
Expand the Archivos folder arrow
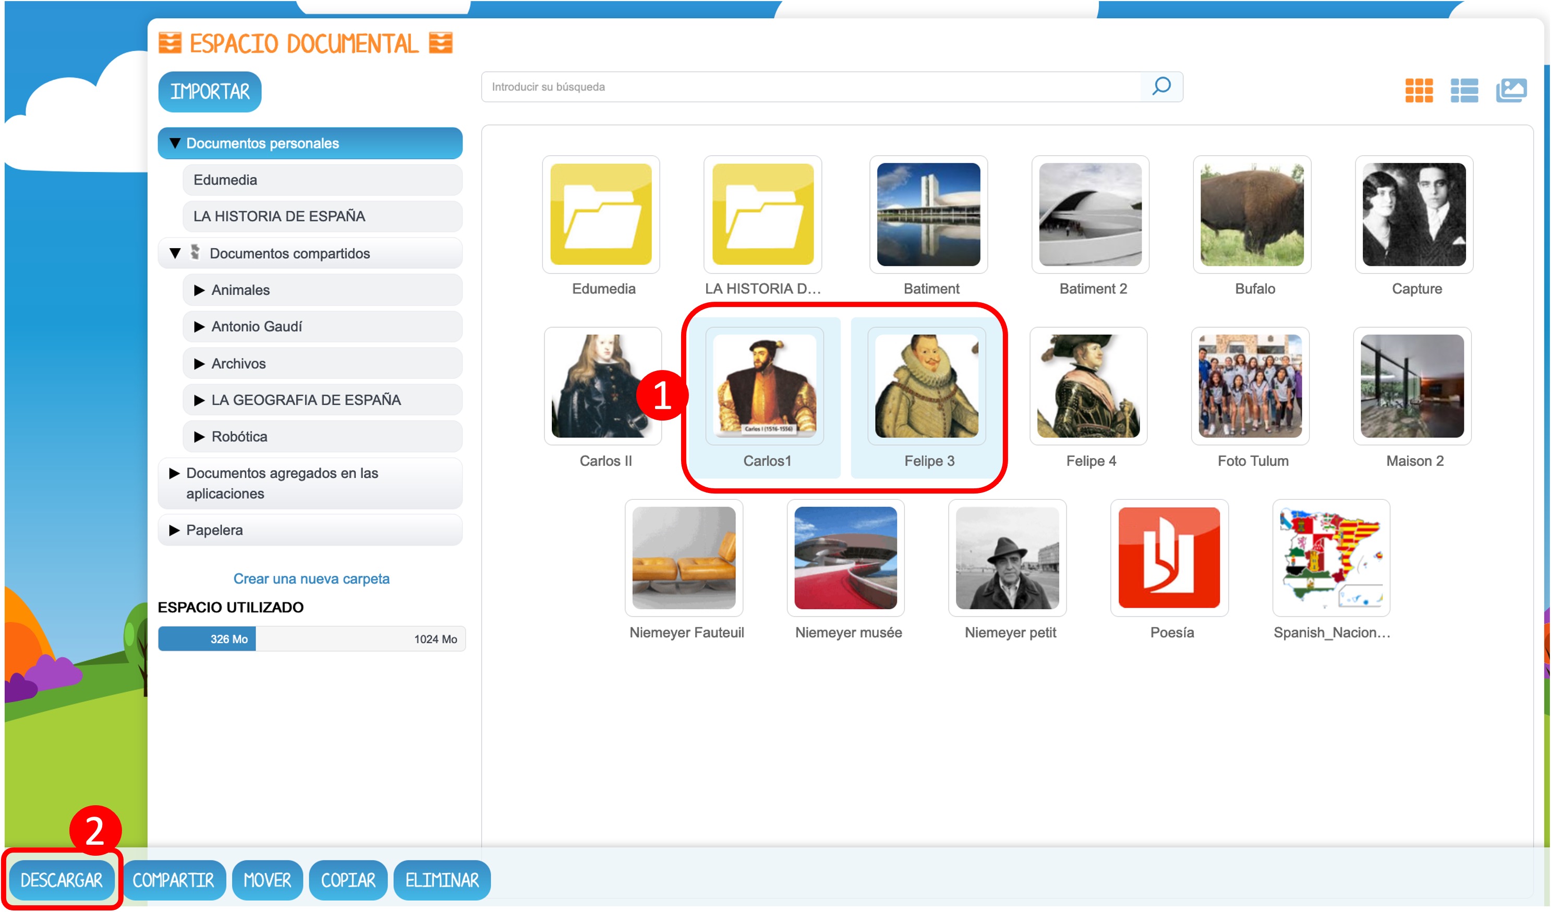tap(199, 363)
